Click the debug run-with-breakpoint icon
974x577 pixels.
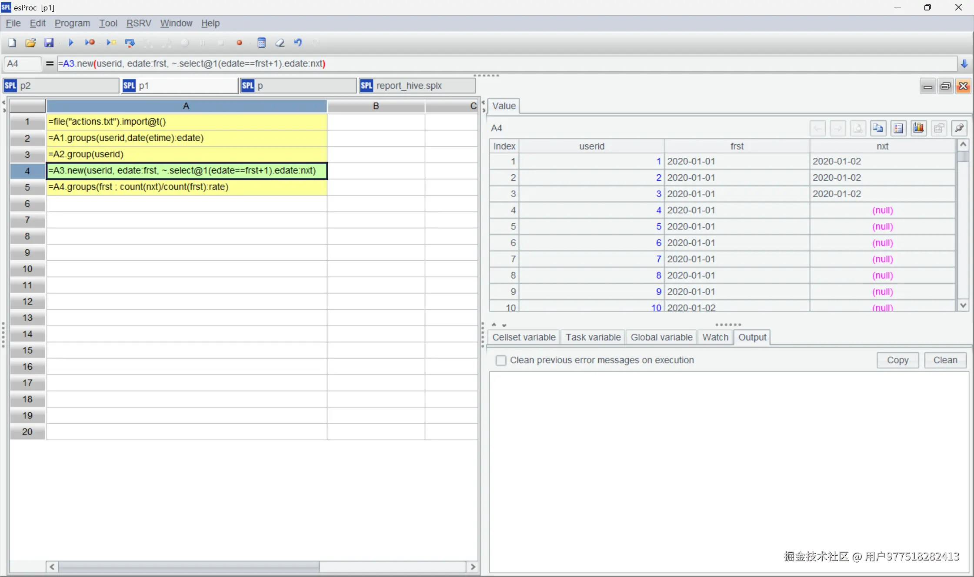click(x=90, y=43)
